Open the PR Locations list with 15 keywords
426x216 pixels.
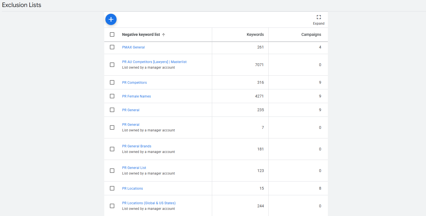(132, 188)
